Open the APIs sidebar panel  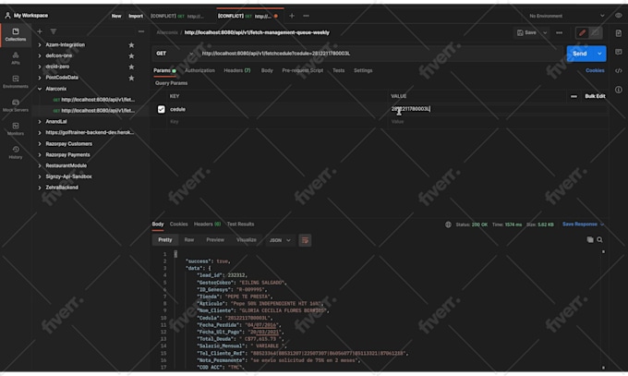click(x=16, y=58)
